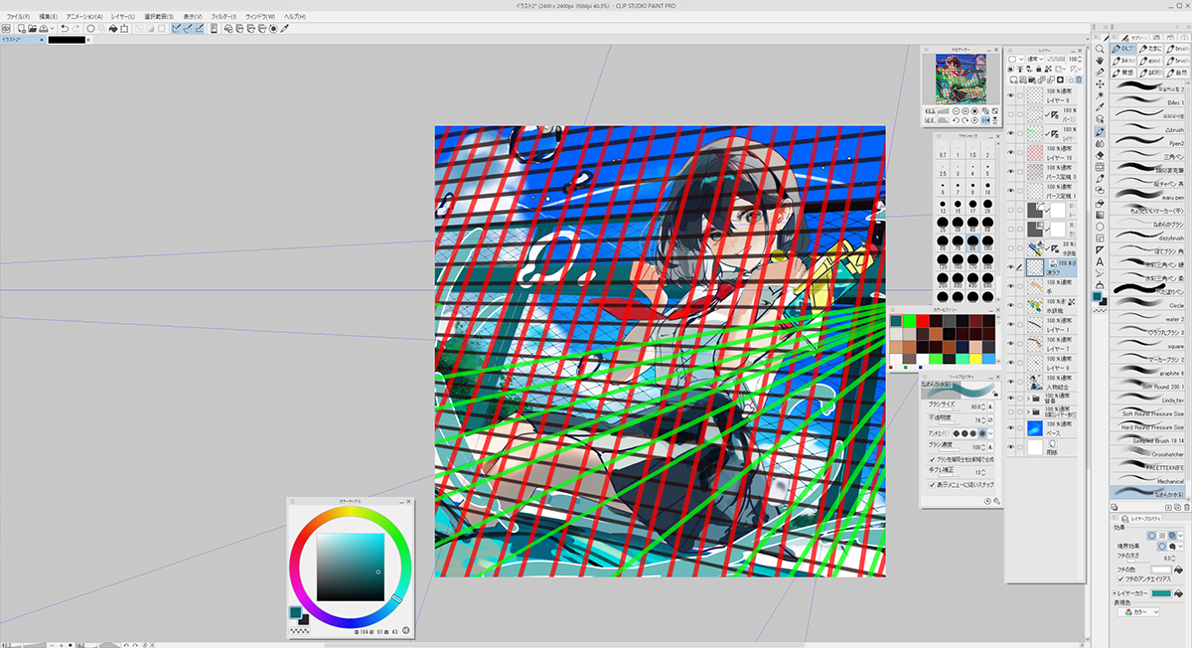Screen dimensions: 1192x648
Task: Open the 編集(E) menu
Action: click(x=48, y=17)
